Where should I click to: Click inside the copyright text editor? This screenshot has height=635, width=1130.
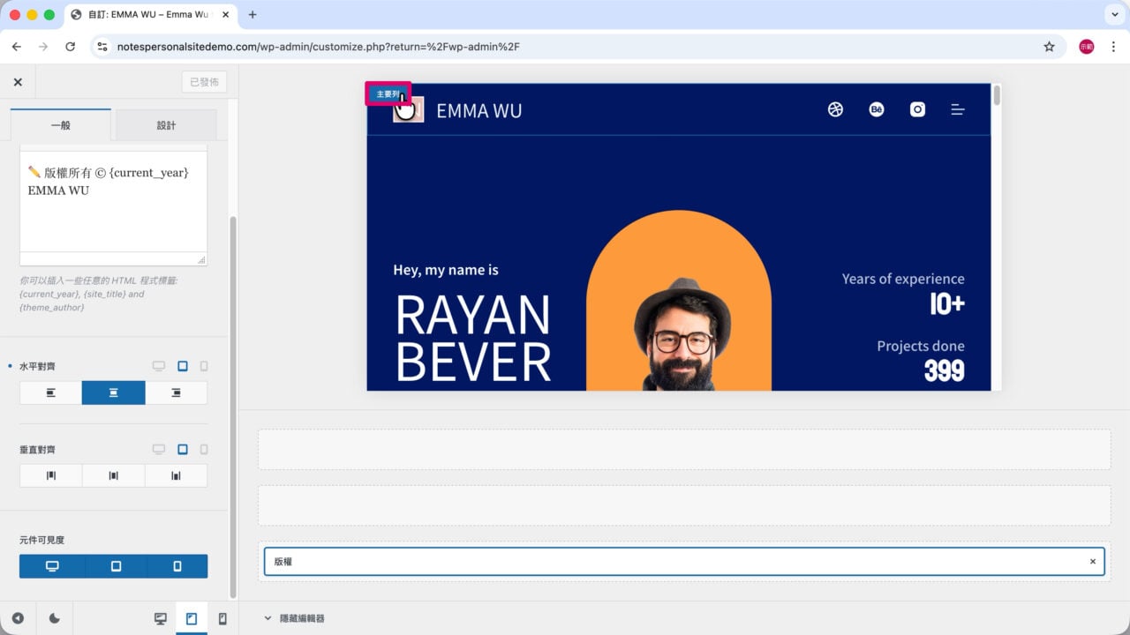(x=113, y=207)
